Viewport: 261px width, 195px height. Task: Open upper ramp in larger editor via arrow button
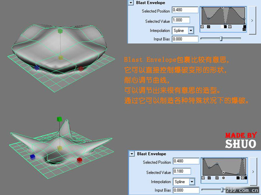(x=252, y=20)
